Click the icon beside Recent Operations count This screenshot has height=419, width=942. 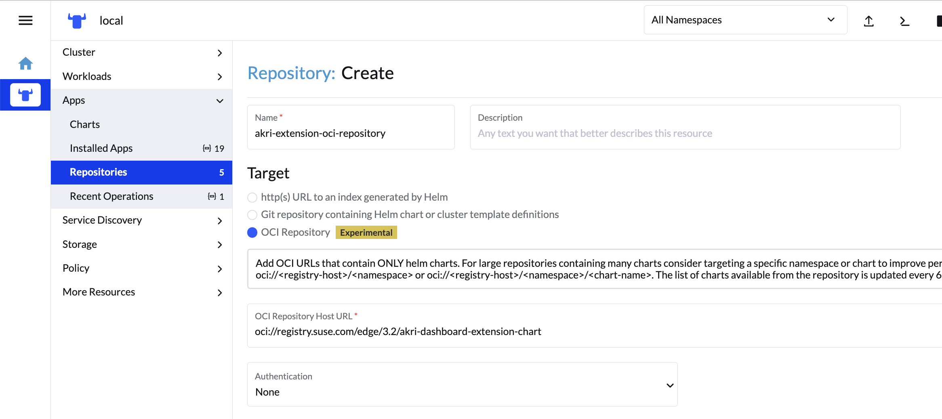pos(212,197)
